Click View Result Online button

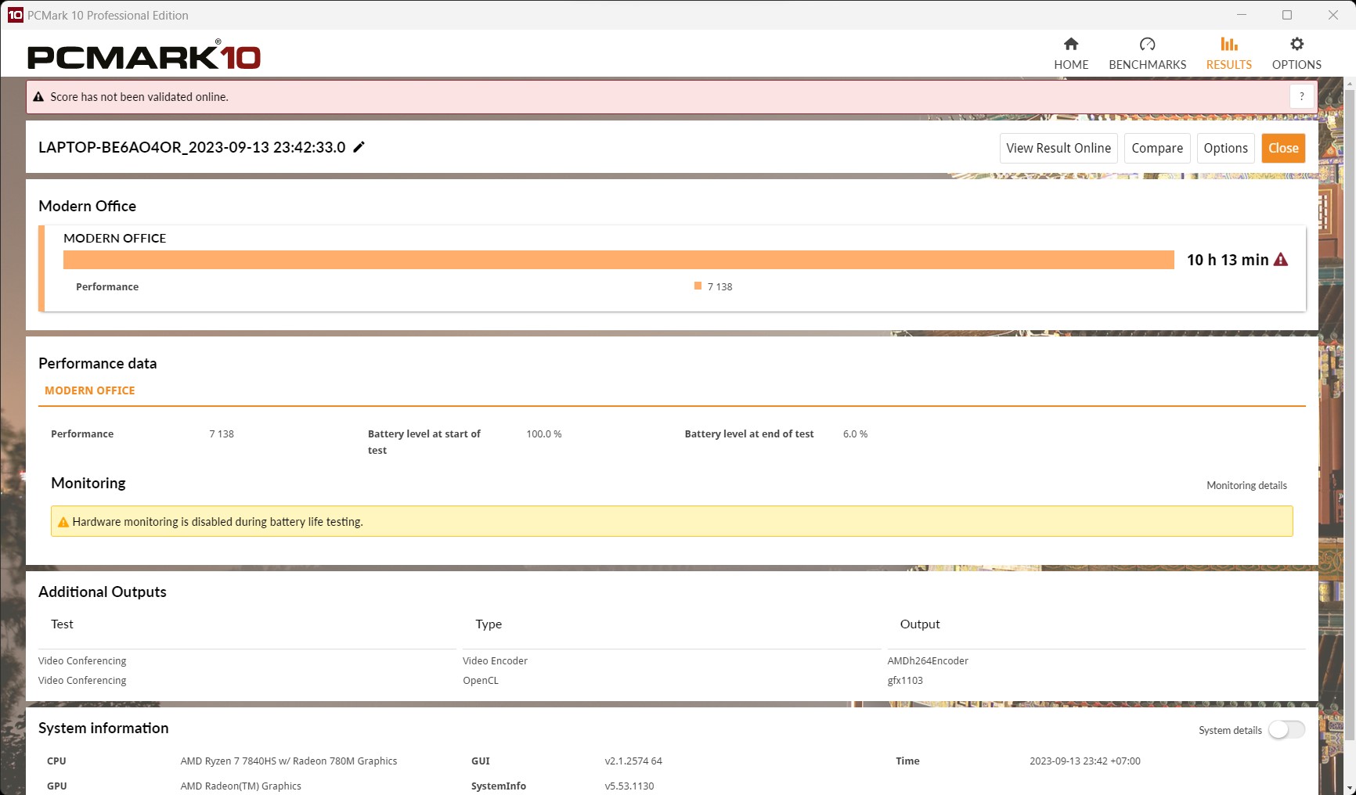click(x=1058, y=148)
